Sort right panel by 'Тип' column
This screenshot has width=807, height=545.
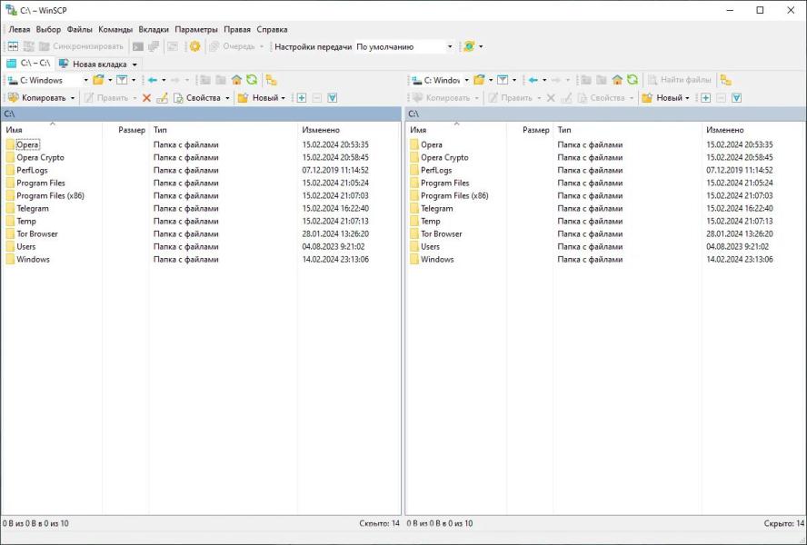coord(627,130)
